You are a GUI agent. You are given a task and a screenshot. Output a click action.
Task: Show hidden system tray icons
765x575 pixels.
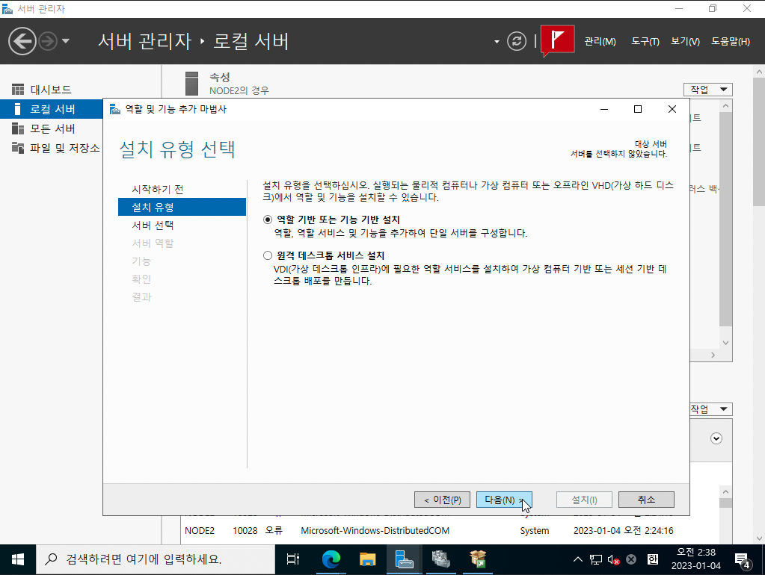[577, 559]
